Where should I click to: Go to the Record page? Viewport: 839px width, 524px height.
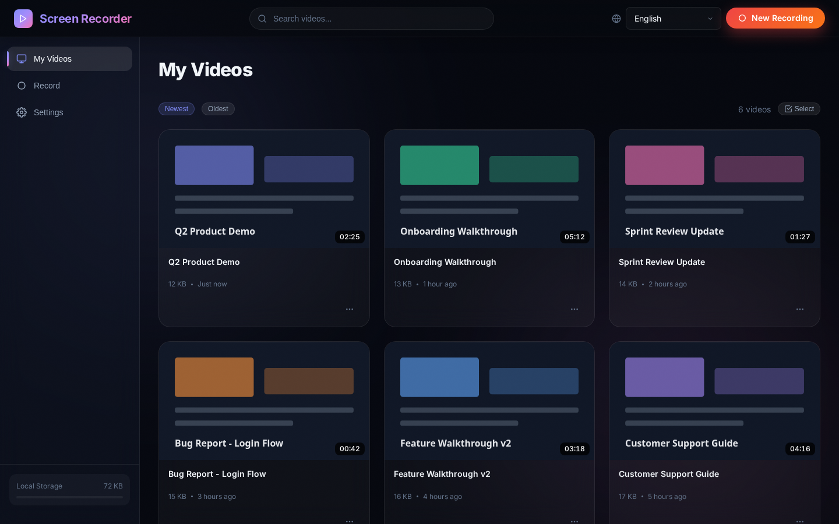70,86
